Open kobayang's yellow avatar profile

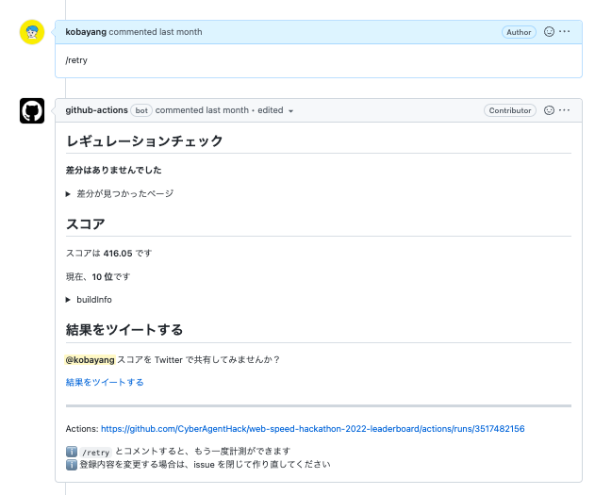[32, 32]
